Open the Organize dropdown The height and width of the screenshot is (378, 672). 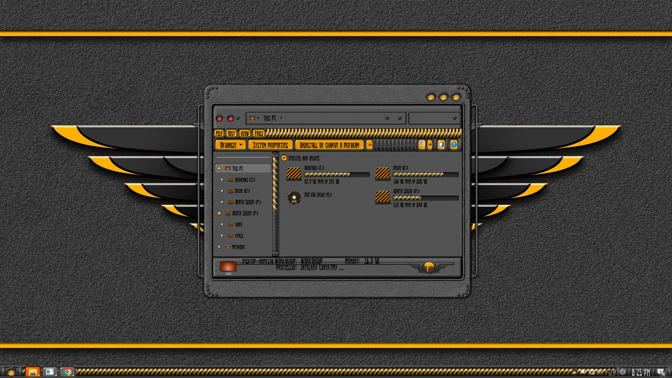pos(231,145)
